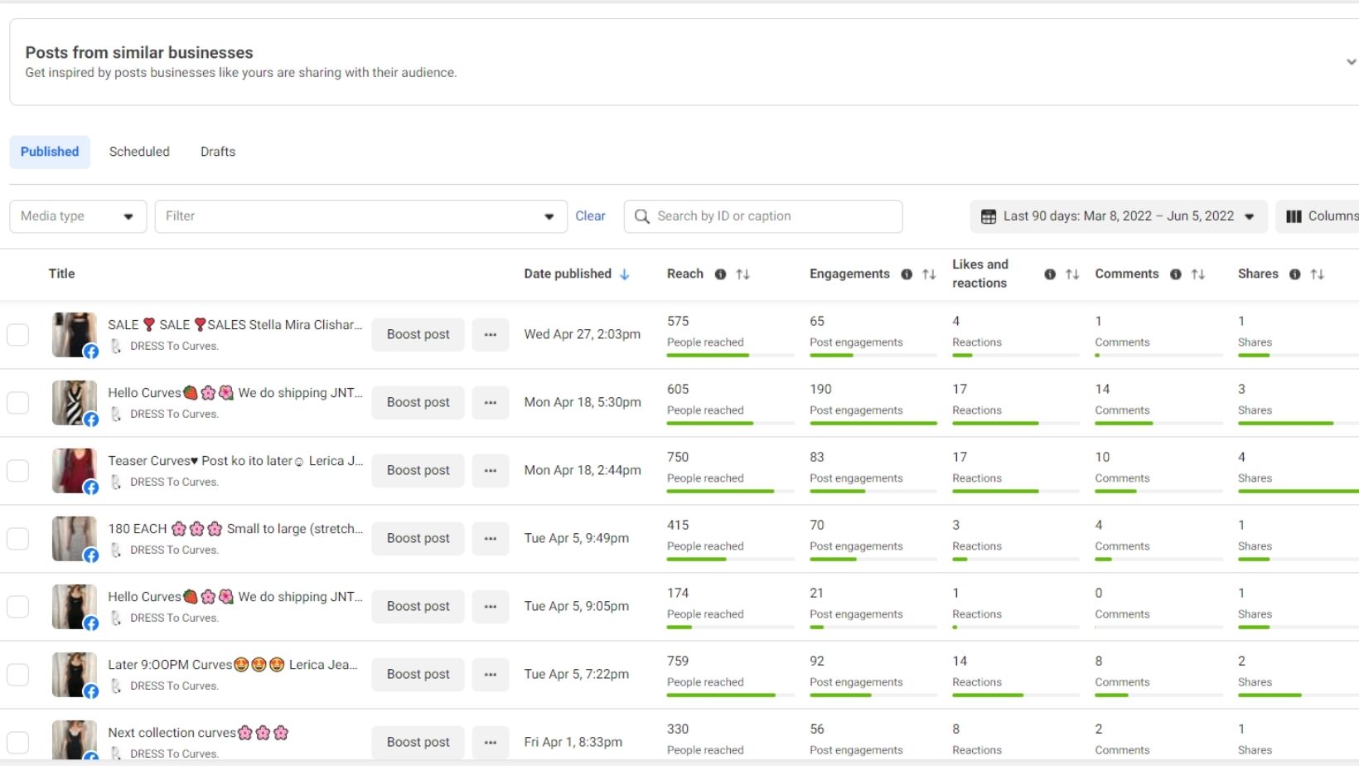Select checkbox for SALE SALE post

pyautogui.click(x=18, y=335)
